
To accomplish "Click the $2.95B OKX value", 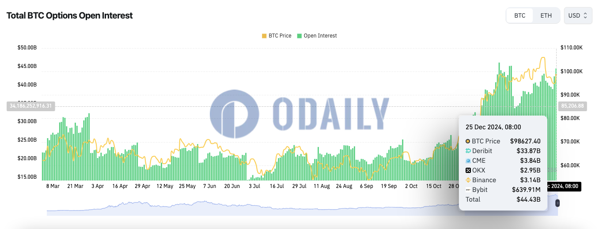I will 531,170.
